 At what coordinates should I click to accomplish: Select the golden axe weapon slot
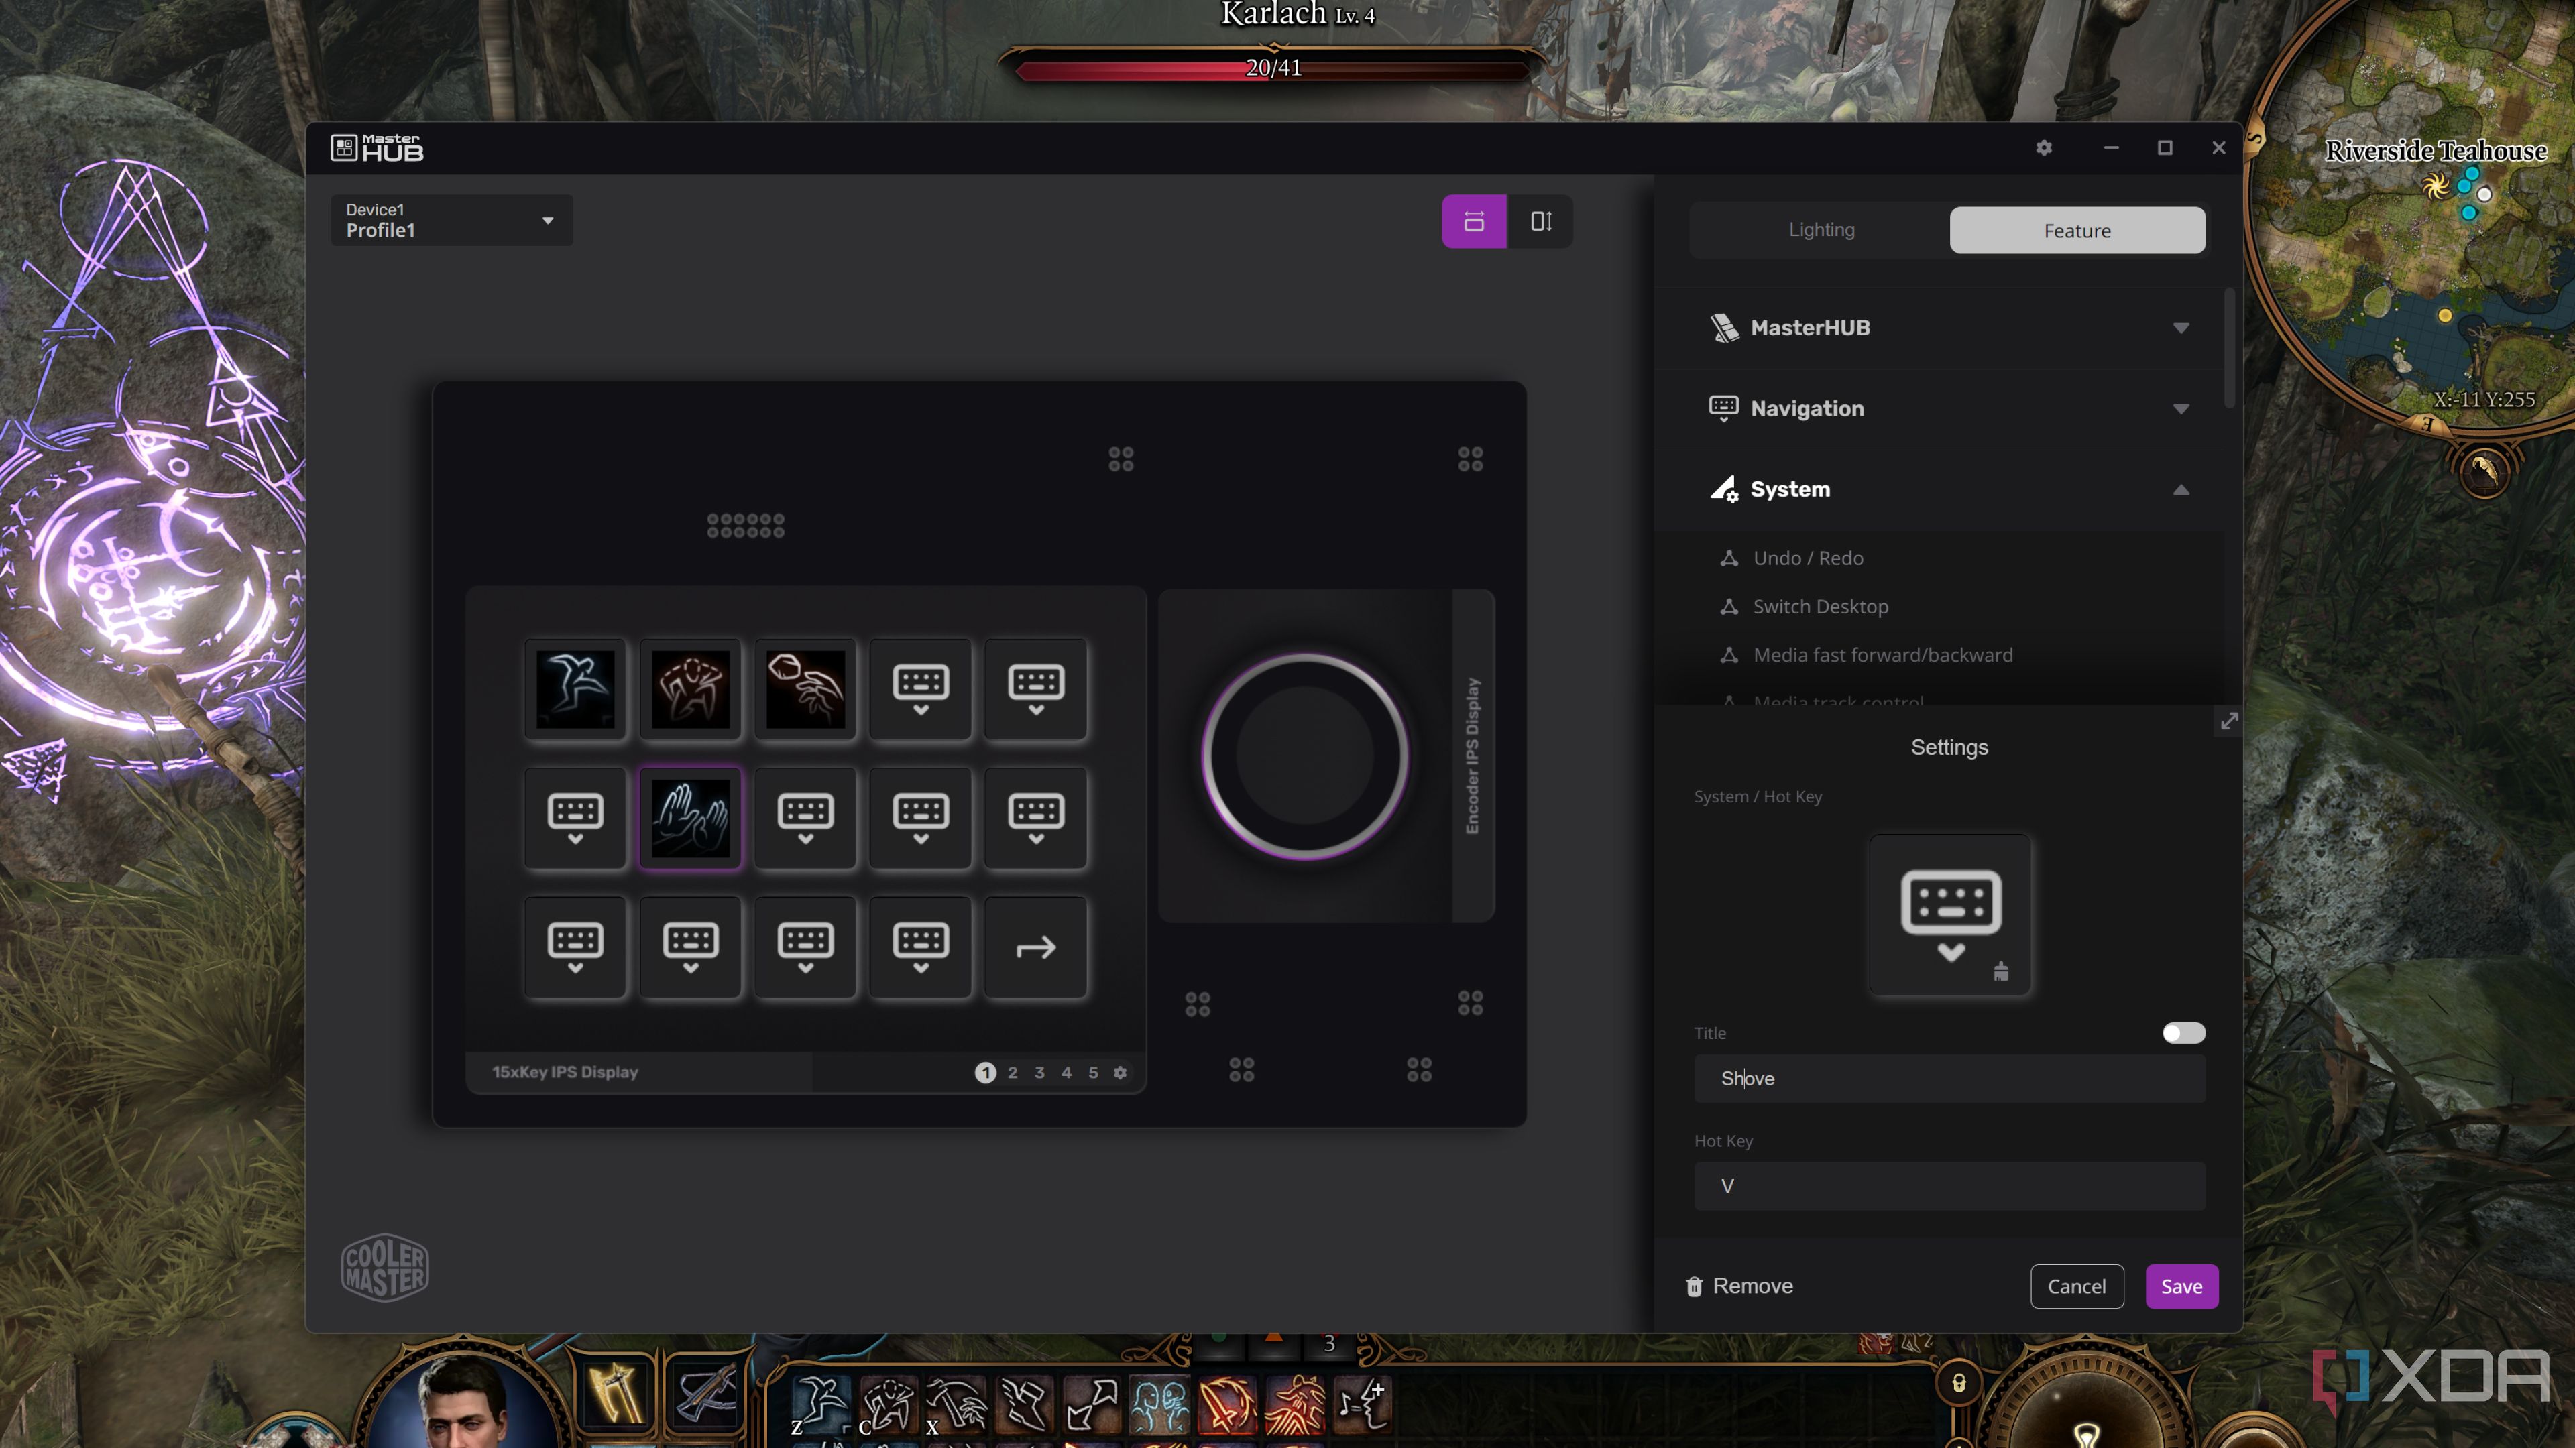point(615,1393)
